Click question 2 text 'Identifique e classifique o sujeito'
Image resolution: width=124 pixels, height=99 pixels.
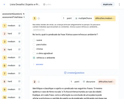pos(70,93)
